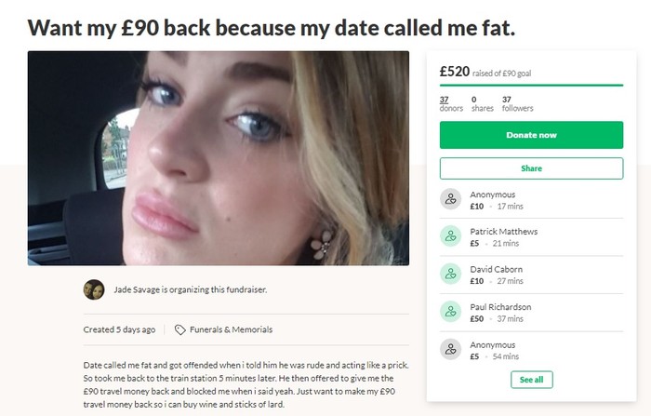Click the Funerals & Memorials tag icon
Viewport: 651px width, 416px height.
tap(180, 329)
